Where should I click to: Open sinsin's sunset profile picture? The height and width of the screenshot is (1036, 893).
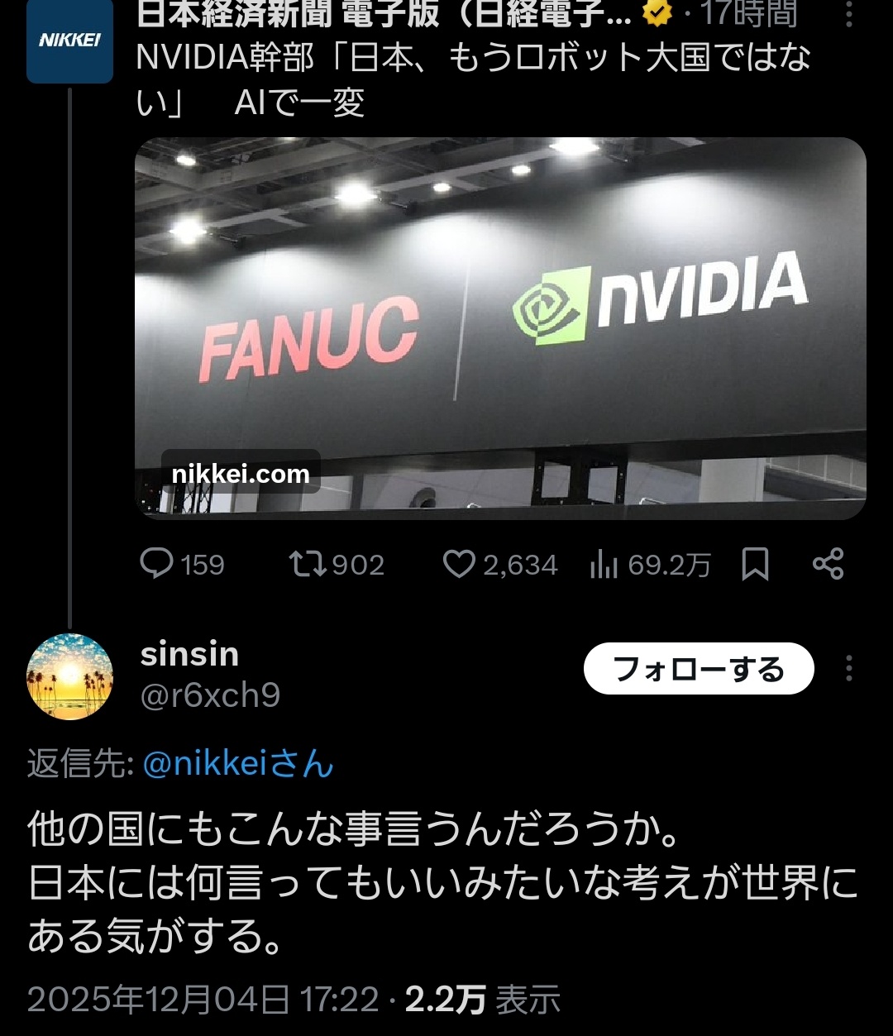point(69,676)
